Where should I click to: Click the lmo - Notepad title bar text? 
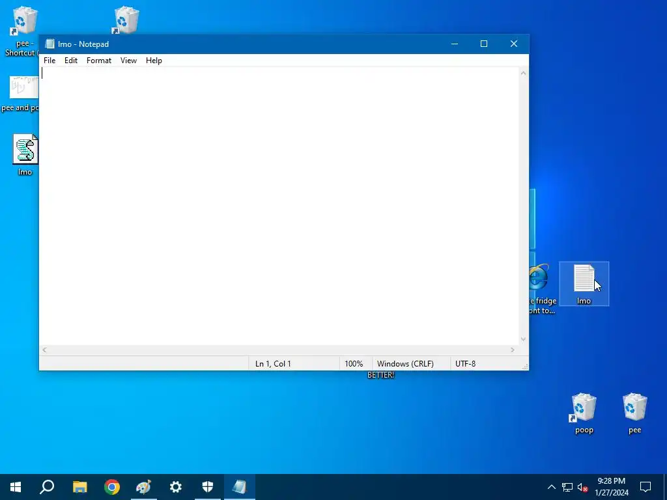83,44
